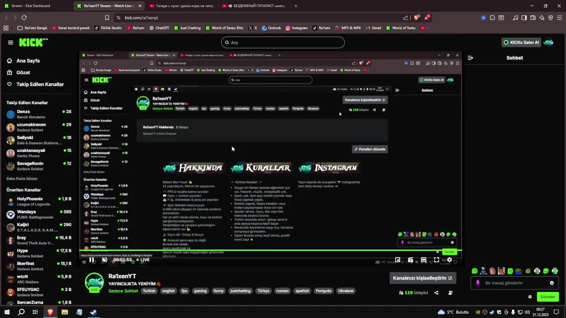Toggle mini player icon in player controls
The width and height of the screenshot is (566, 318).
(x=410, y=260)
